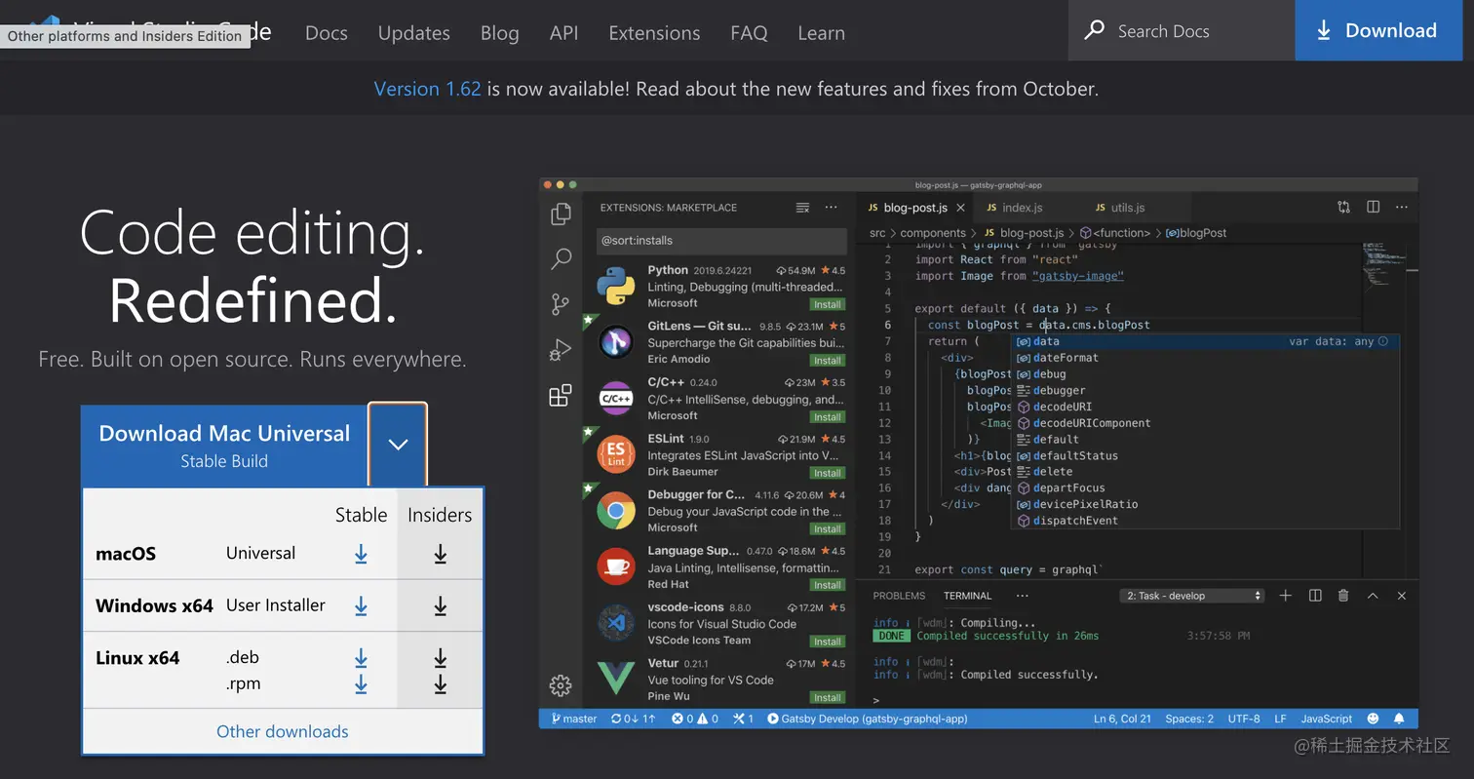The height and width of the screenshot is (779, 1474).
Task: Click Download Mac Universal Stable Build
Action: coord(224,445)
